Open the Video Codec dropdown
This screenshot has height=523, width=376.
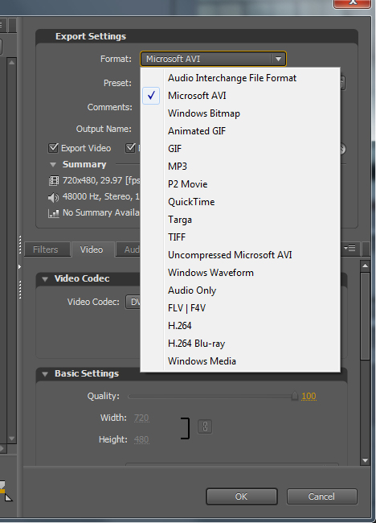(x=133, y=302)
